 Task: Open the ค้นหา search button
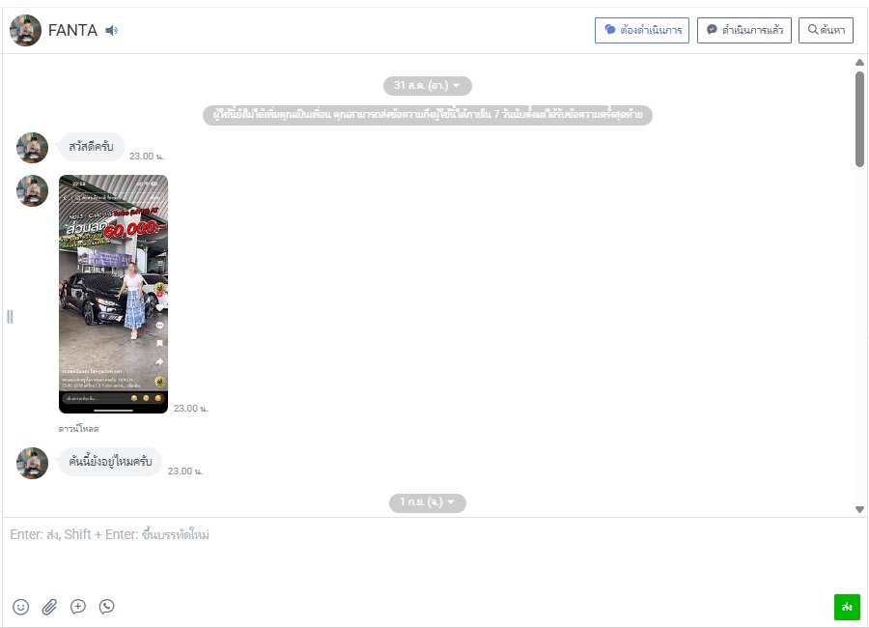pos(826,30)
